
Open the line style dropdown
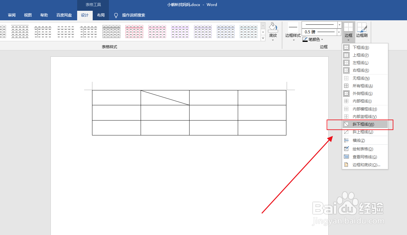point(339,25)
